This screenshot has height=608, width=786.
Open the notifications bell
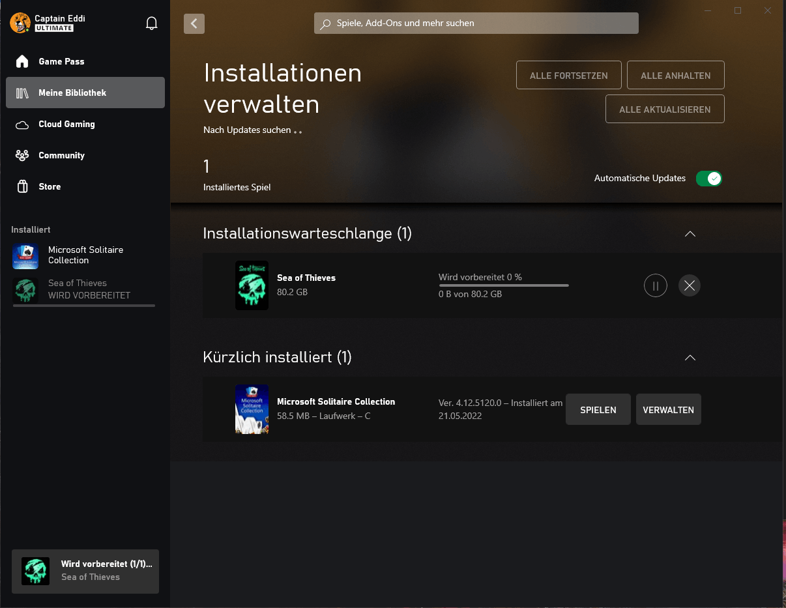152,23
